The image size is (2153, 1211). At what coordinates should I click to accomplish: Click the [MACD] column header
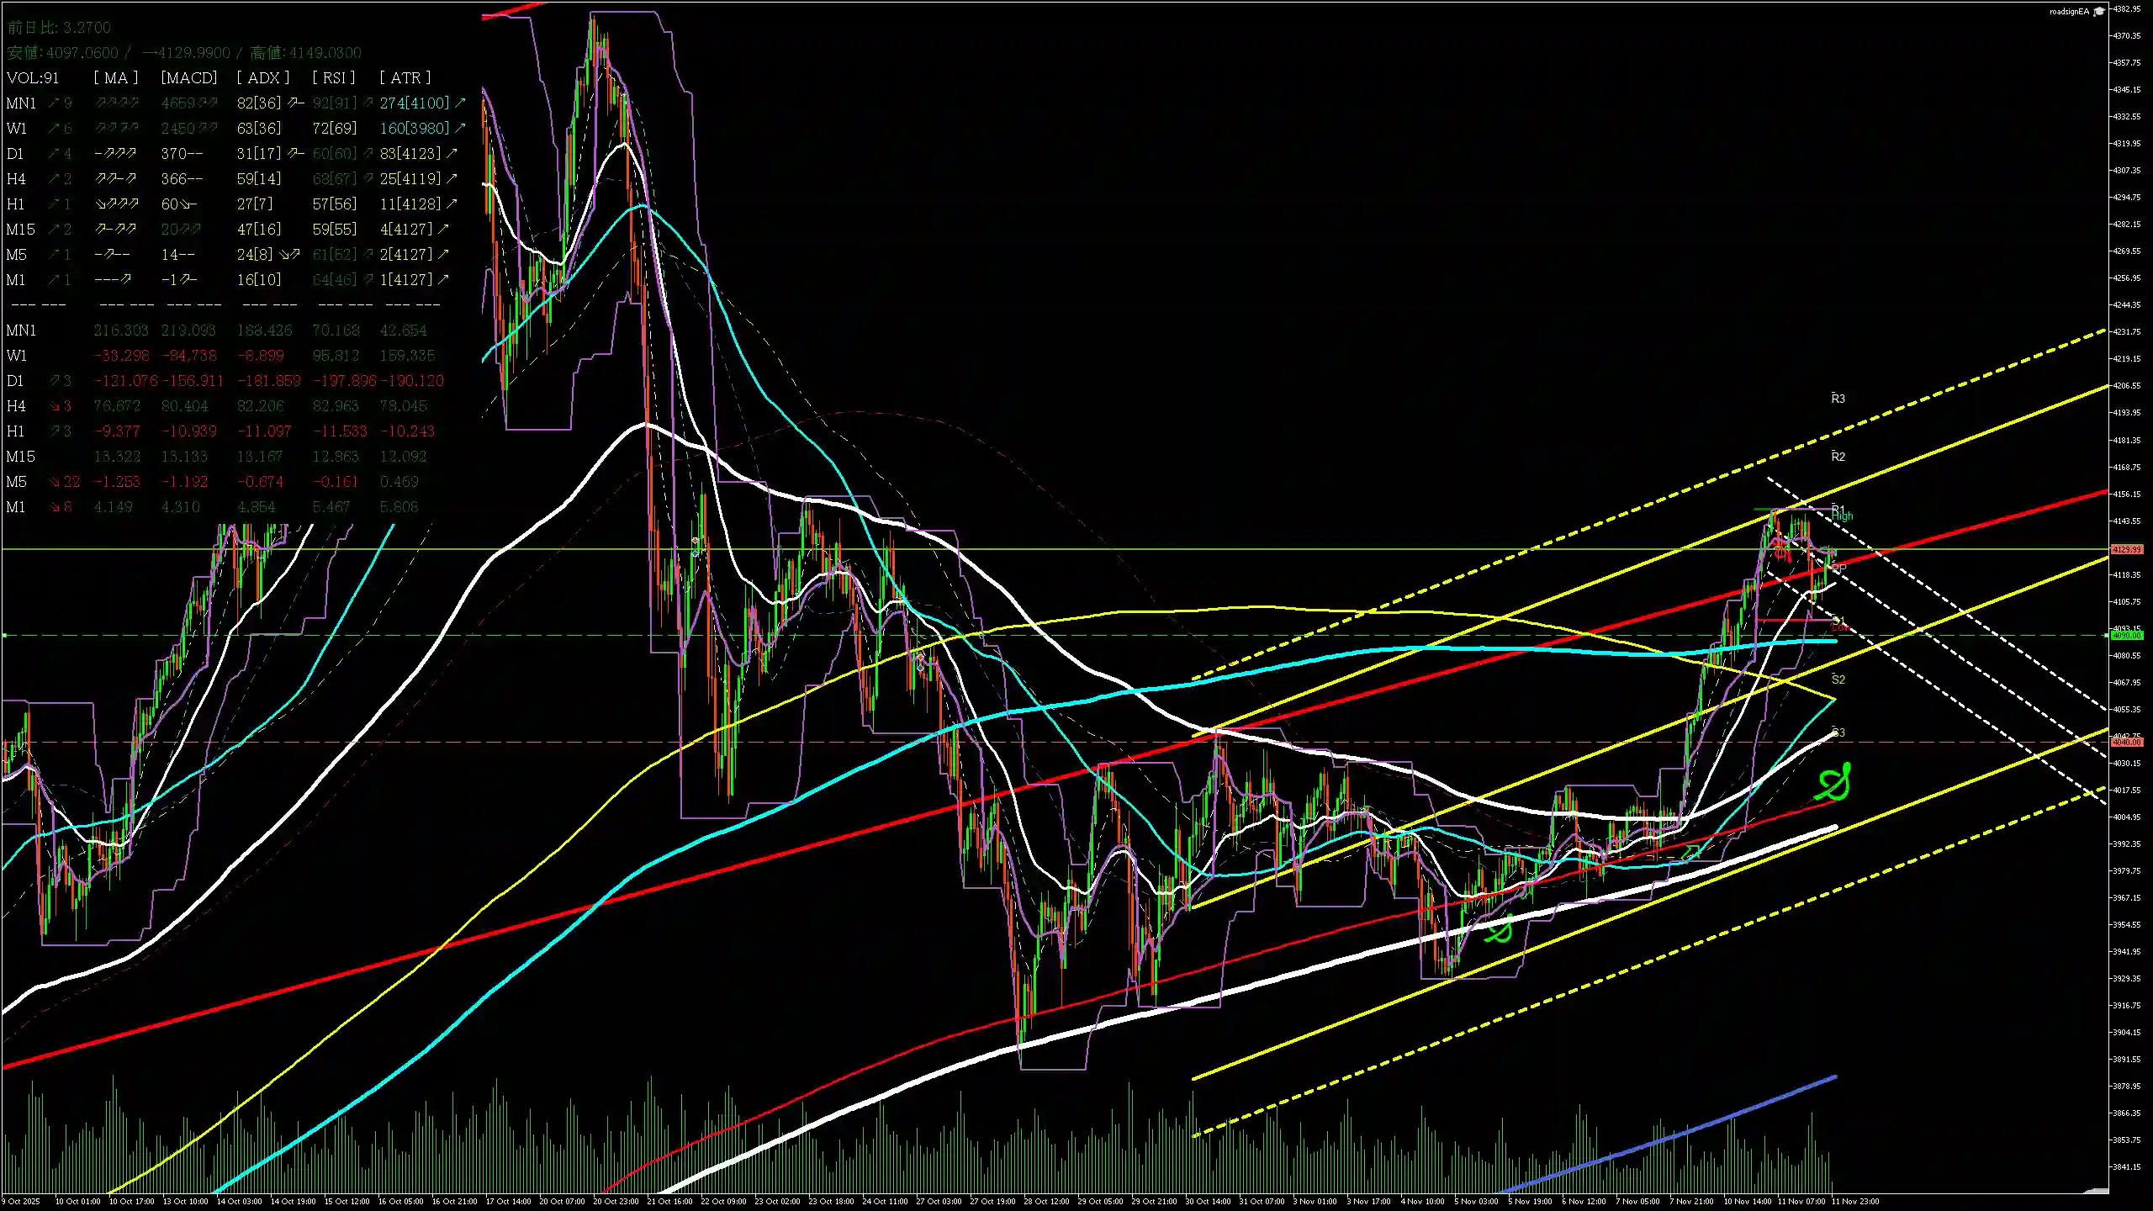pyautogui.click(x=188, y=77)
